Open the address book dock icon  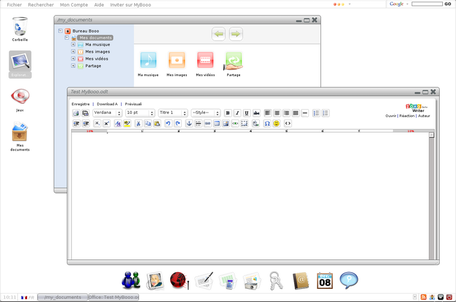point(301,280)
